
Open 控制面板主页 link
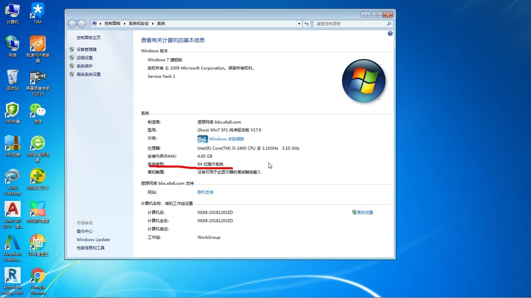[88, 38]
